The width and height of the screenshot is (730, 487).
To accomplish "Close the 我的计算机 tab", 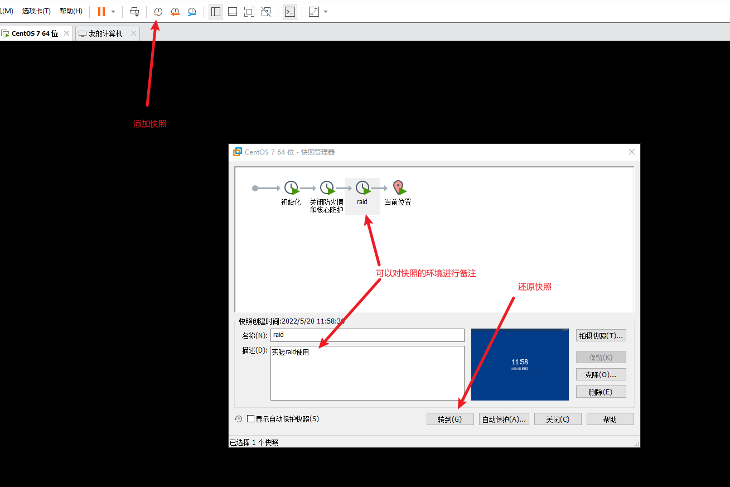I will 133,33.
